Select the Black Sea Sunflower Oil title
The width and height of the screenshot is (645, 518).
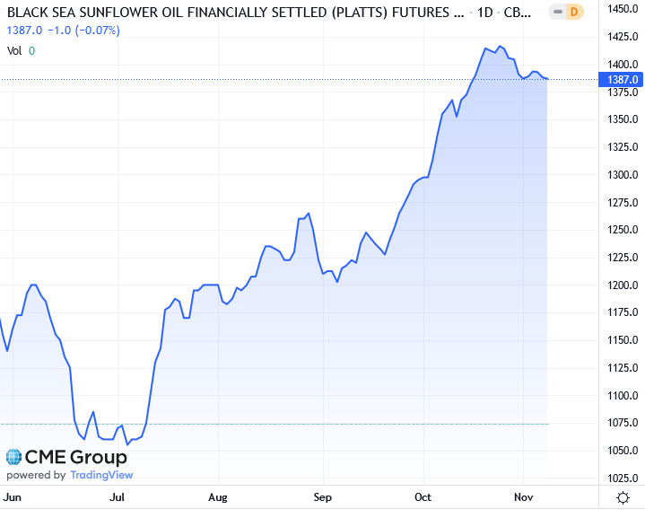[x=224, y=13]
